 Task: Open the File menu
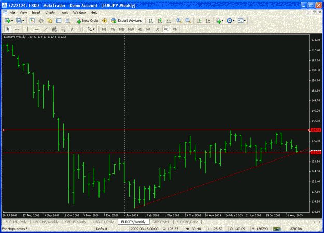click(12, 12)
